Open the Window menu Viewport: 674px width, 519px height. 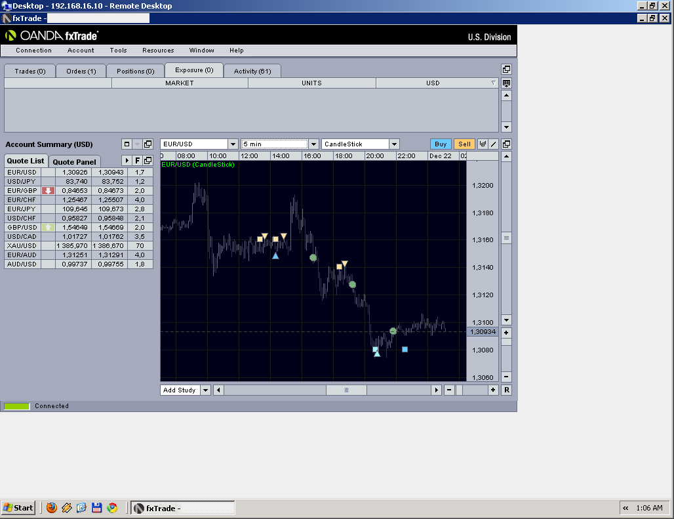[201, 51]
